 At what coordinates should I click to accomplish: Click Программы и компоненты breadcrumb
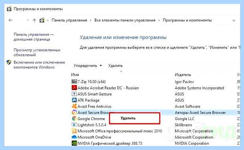187,20
